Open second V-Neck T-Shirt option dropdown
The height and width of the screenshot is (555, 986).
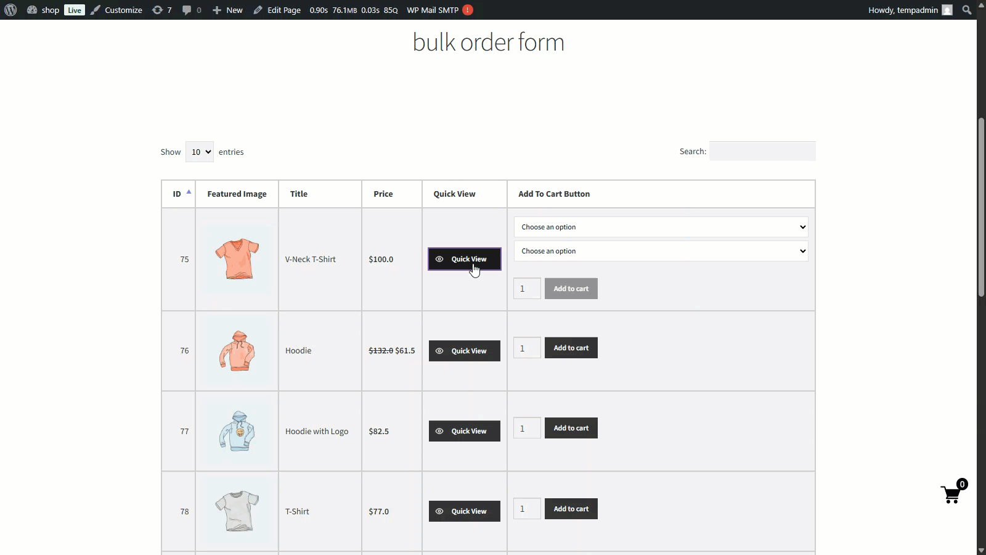pos(661,251)
